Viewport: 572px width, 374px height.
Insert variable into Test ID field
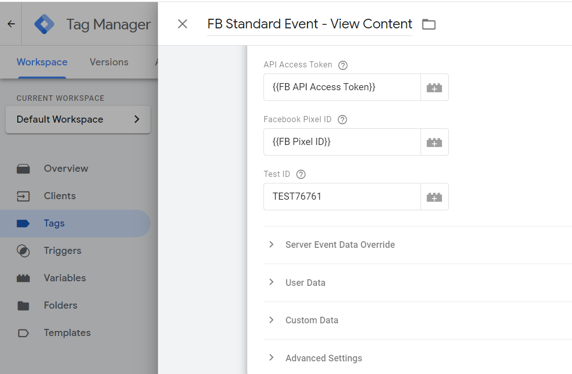point(434,197)
